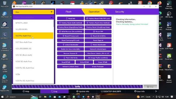
Task: Select V21E 5G-Auth Free model
Action: [33, 62]
